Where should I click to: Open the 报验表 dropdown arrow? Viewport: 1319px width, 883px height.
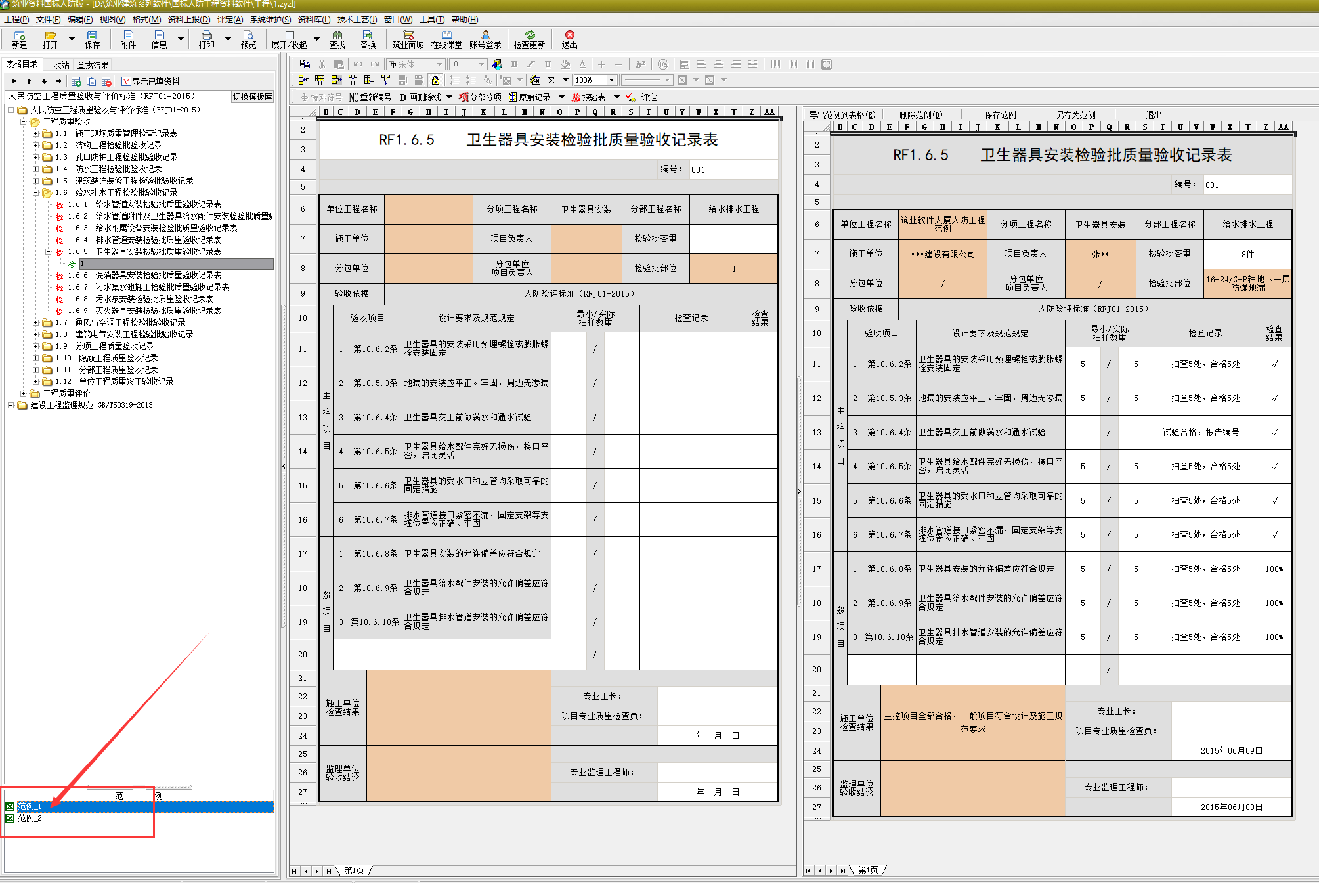click(x=616, y=97)
